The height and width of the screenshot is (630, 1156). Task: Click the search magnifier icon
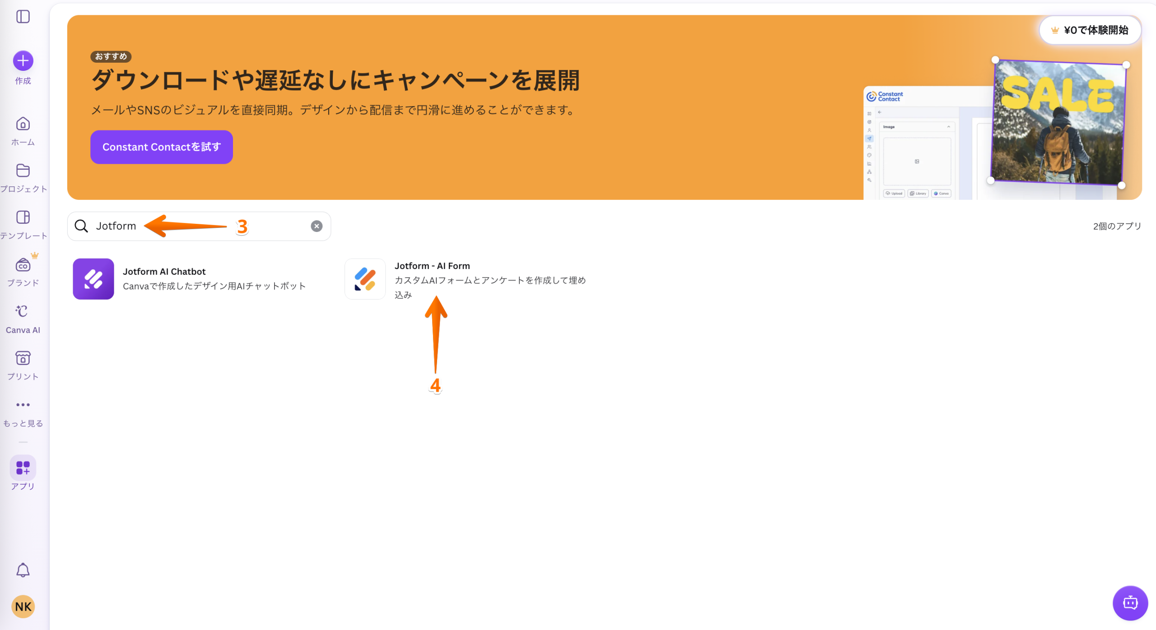(81, 226)
